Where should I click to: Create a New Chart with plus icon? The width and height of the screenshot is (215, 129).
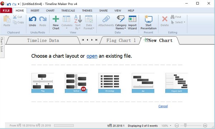pyautogui.click(x=56, y=23)
